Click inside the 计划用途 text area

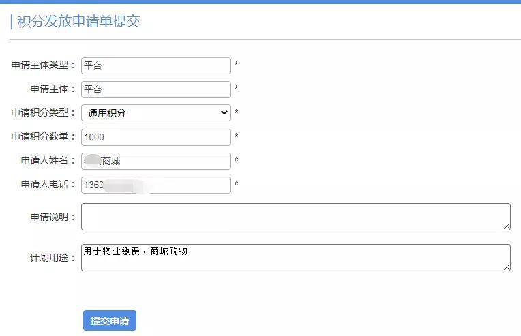pyautogui.click(x=295, y=258)
